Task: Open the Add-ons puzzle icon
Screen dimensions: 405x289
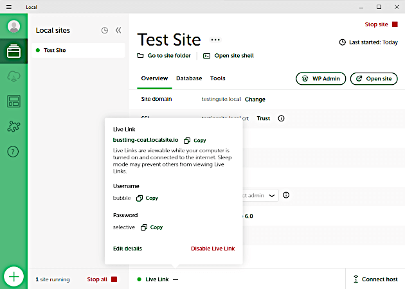Action: tap(14, 127)
